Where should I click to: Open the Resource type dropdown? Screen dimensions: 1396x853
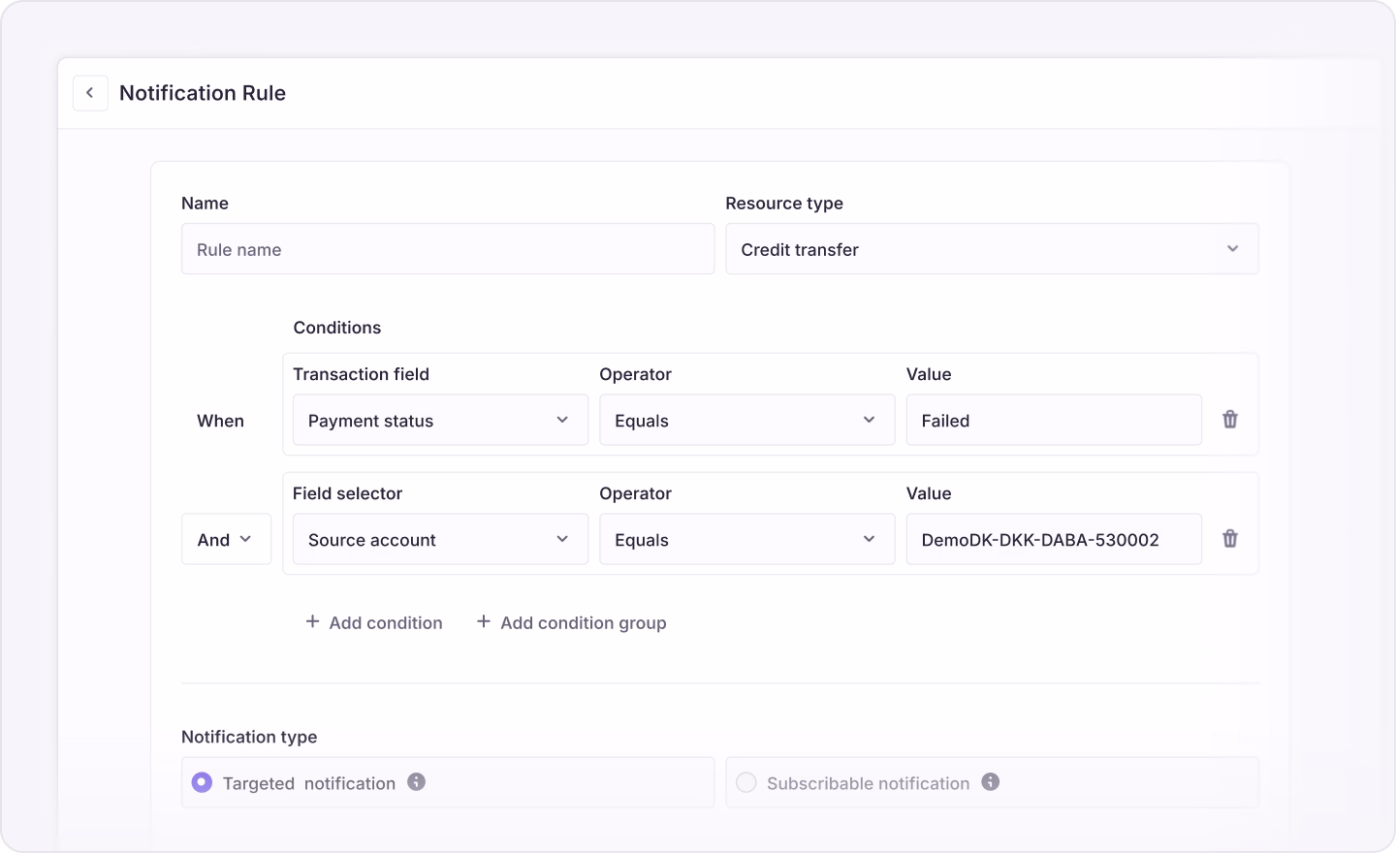tap(992, 249)
